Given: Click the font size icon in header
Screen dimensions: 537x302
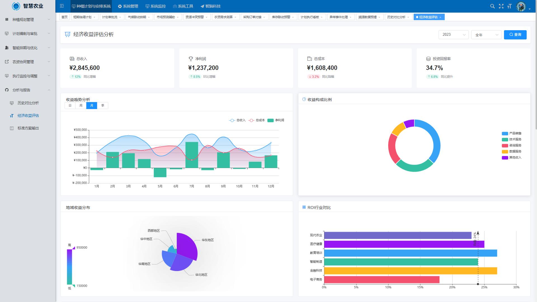Looking at the screenshot, I should click(x=509, y=6).
